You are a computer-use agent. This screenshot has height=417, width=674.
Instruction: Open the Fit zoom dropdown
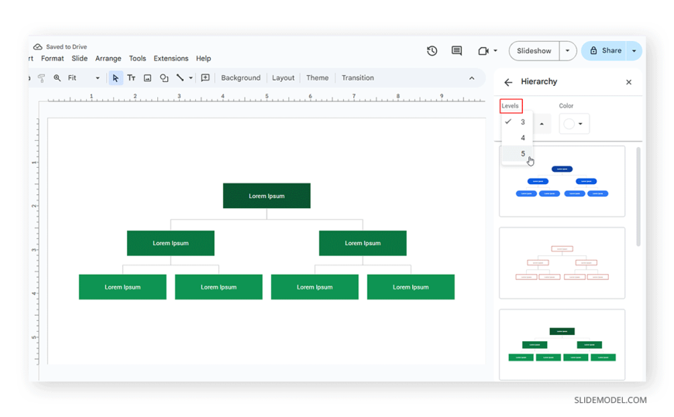click(x=84, y=77)
